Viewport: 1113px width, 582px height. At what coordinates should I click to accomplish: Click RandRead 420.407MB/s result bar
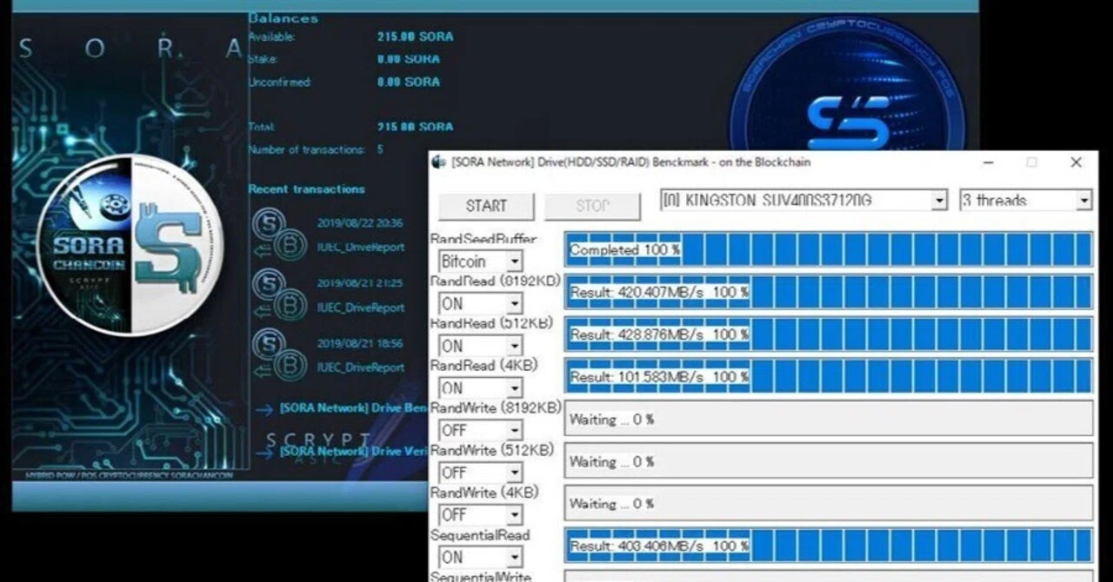tap(829, 292)
